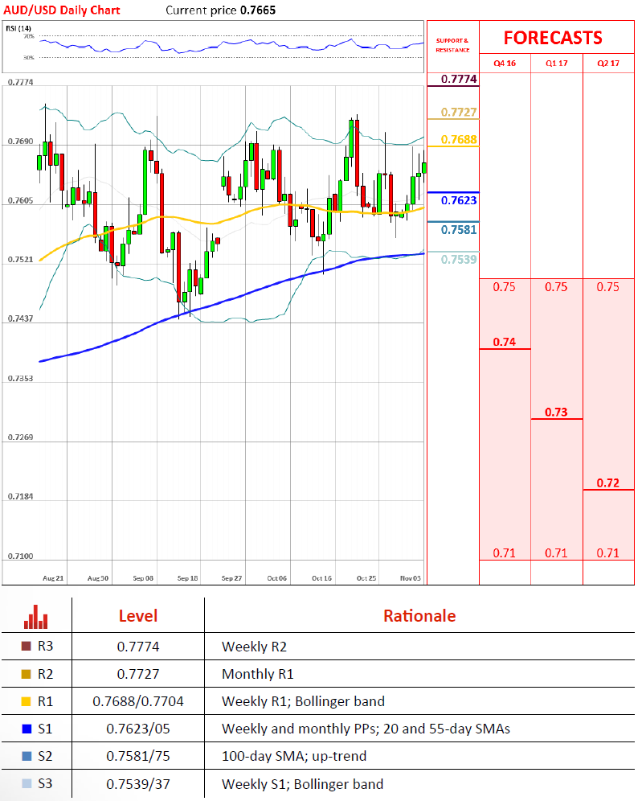Click the Nov 03 date axis label

tap(411, 578)
